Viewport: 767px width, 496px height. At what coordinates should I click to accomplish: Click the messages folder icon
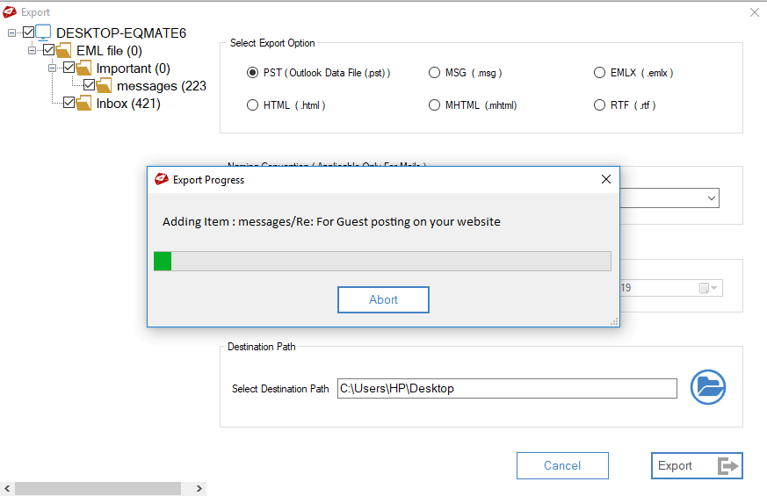pos(104,86)
